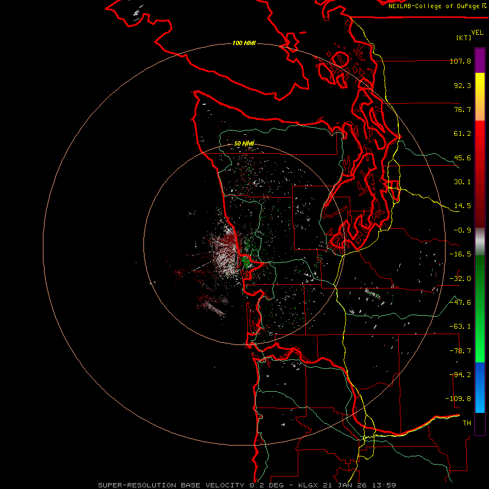Click the VEL legend title
This screenshot has width=489, height=489.
(x=478, y=33)
